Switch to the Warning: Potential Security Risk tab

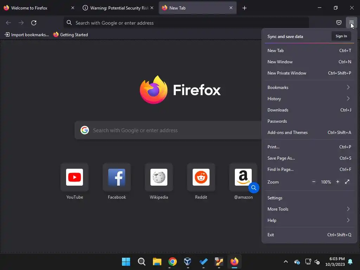[x=118, y=8]
